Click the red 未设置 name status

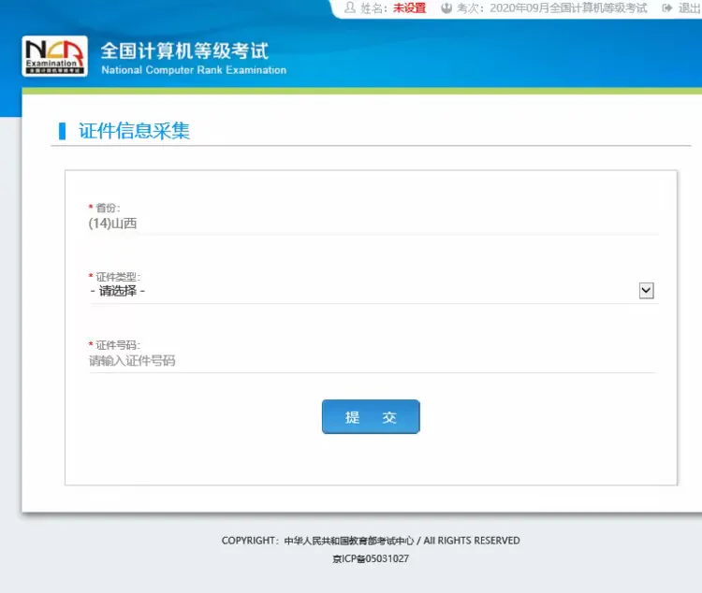coord(409,8)
